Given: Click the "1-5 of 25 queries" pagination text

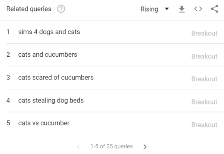Looking at the screenshot, I should pyautogui.click(x=112, y=147).
